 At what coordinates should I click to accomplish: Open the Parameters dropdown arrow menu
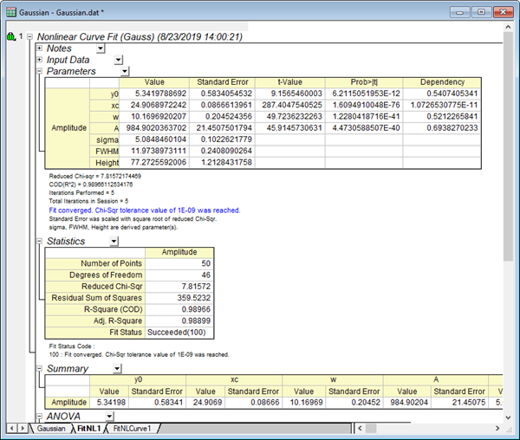coord(125,72)
